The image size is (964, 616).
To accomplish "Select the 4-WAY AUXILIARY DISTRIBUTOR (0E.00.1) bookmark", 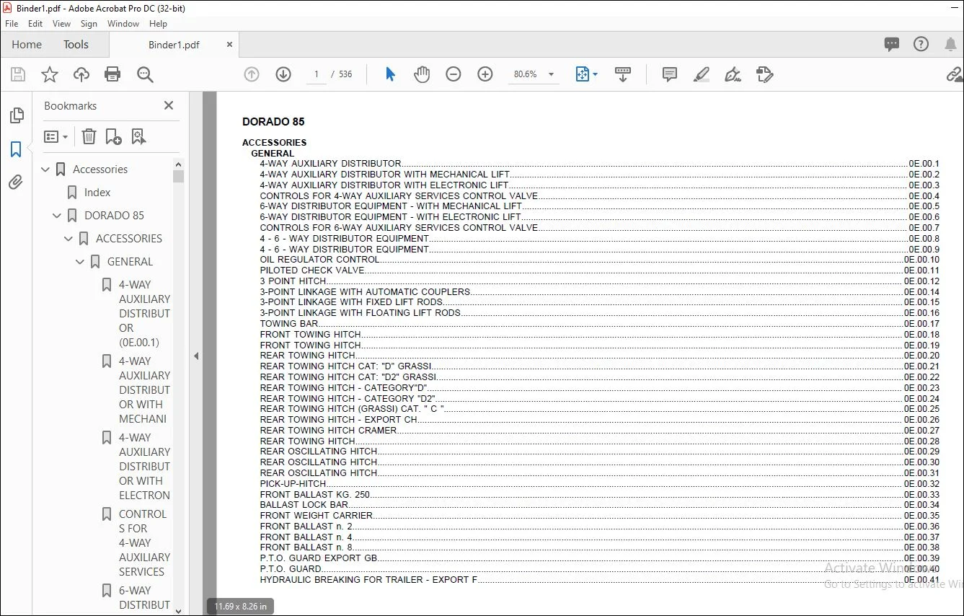I will pos(145,314).
